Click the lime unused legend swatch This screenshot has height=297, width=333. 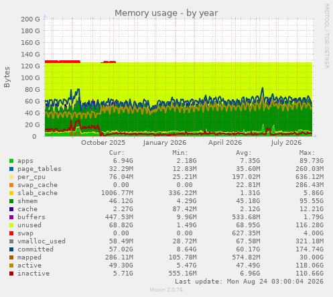point(11,225)
